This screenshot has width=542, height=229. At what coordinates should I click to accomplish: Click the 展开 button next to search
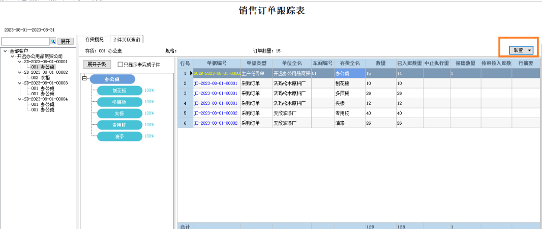[x=65, y=42]
